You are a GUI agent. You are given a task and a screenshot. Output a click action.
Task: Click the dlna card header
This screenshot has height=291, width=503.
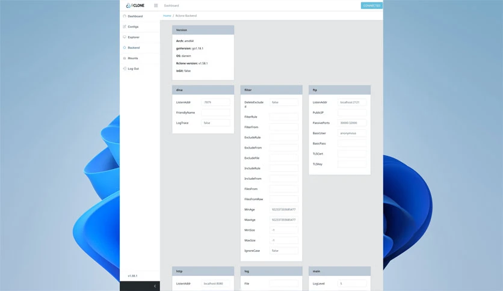[203, 90]
